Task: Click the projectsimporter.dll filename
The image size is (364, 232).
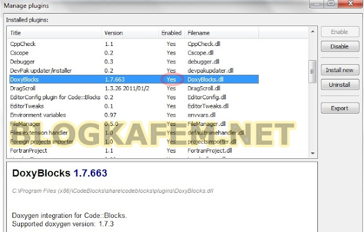Action: (212, 141)
